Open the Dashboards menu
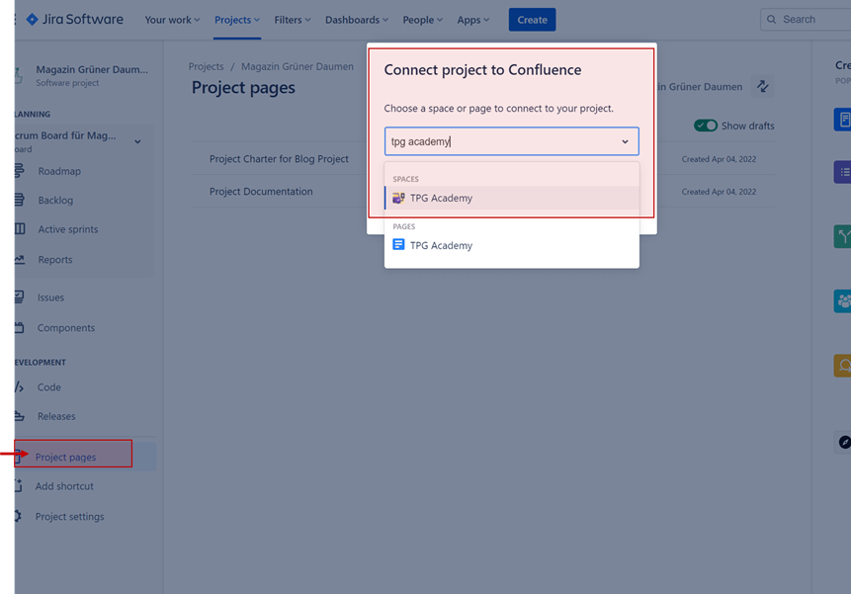Screen dimensions: 851x594 point(357,20)
